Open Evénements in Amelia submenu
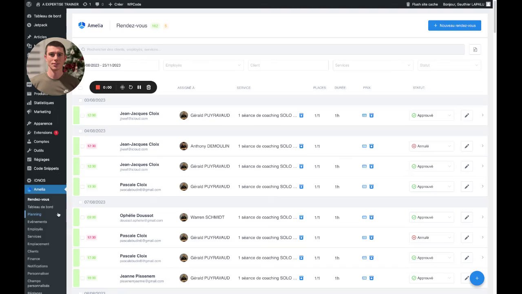522x294 pixels. tap(37, 222)
